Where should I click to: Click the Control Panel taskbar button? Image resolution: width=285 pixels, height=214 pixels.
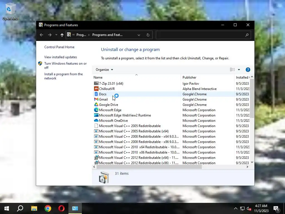(x=75, y=208)
